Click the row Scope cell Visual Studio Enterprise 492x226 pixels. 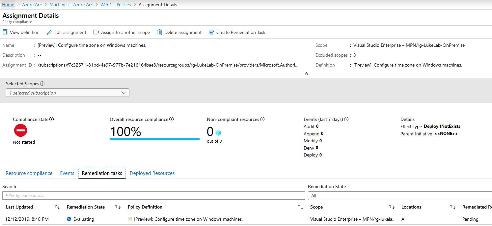pyautogui.click(x=353, y=219)
